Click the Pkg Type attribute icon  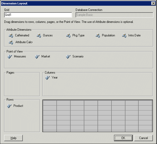[x=68, y=36]
